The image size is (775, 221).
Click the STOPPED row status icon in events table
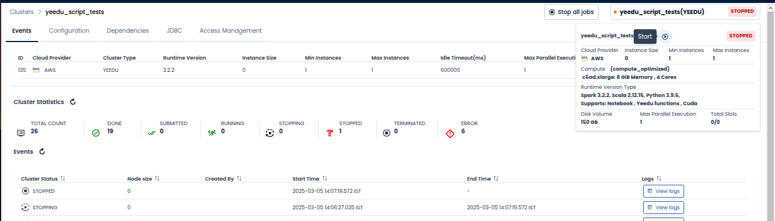point(25,191)
